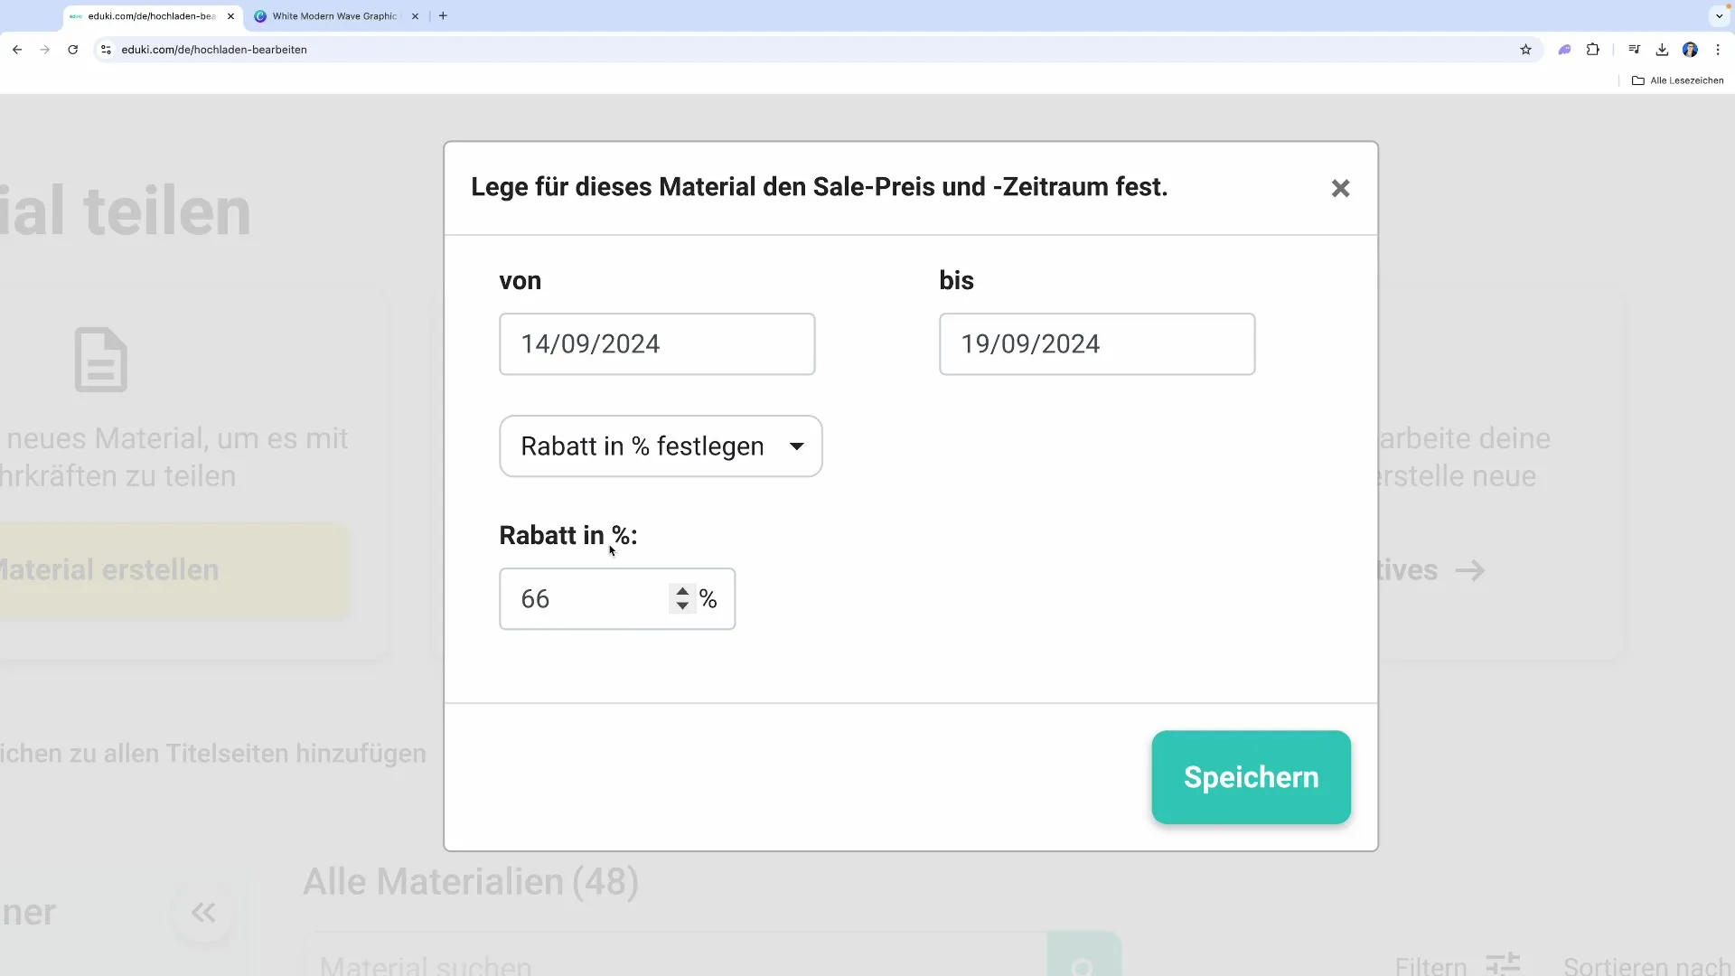Close the Sale-Preis dialog with X
The image size is (1735, 976).
(1340, 188)
